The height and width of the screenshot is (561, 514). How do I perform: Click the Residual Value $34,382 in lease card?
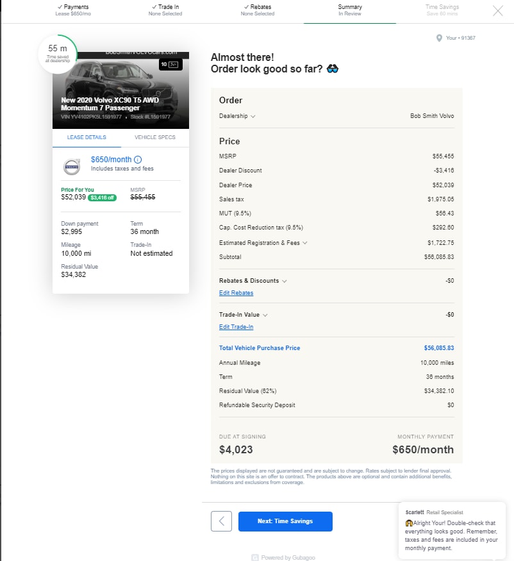pos(73,275)
